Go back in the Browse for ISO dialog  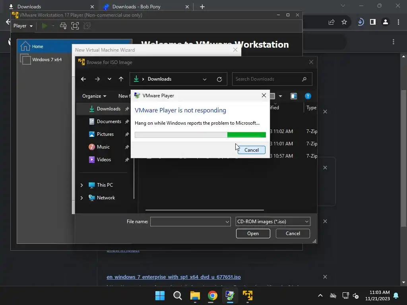(x=83, y=79)
